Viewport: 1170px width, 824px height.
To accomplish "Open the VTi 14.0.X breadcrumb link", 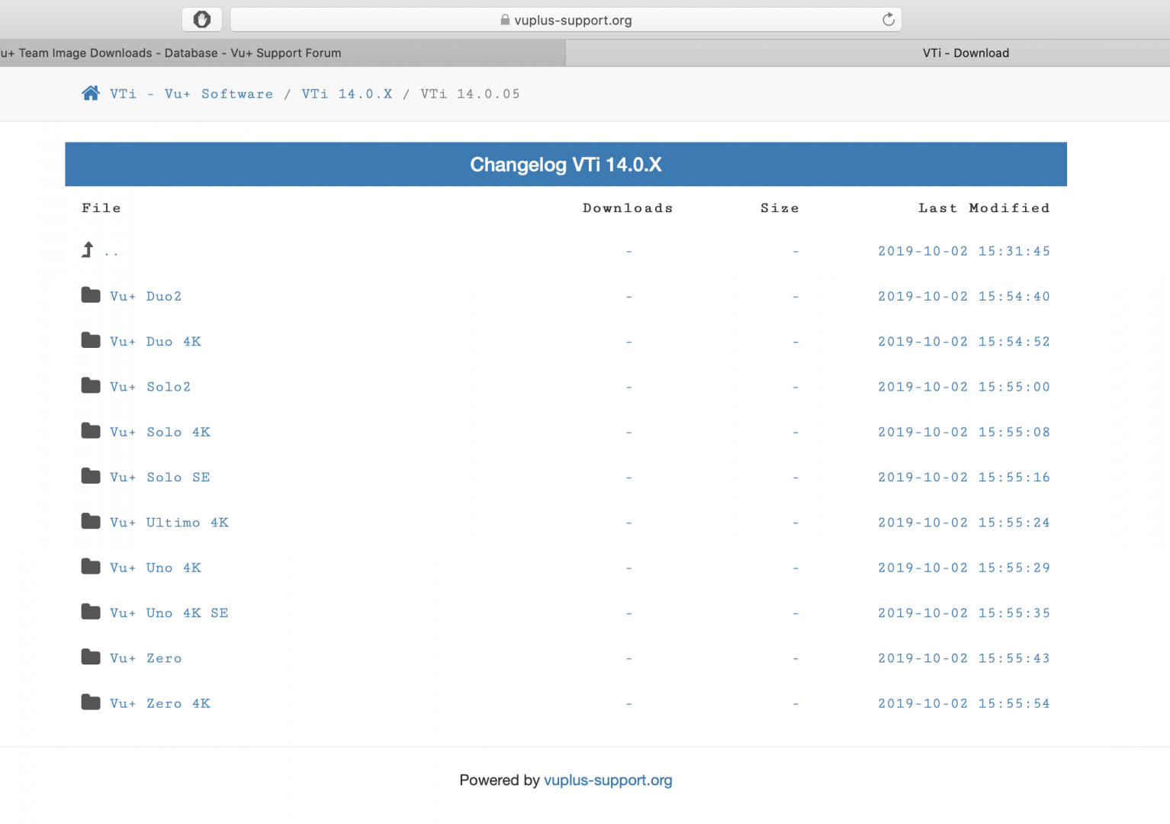I will (347, 93).
